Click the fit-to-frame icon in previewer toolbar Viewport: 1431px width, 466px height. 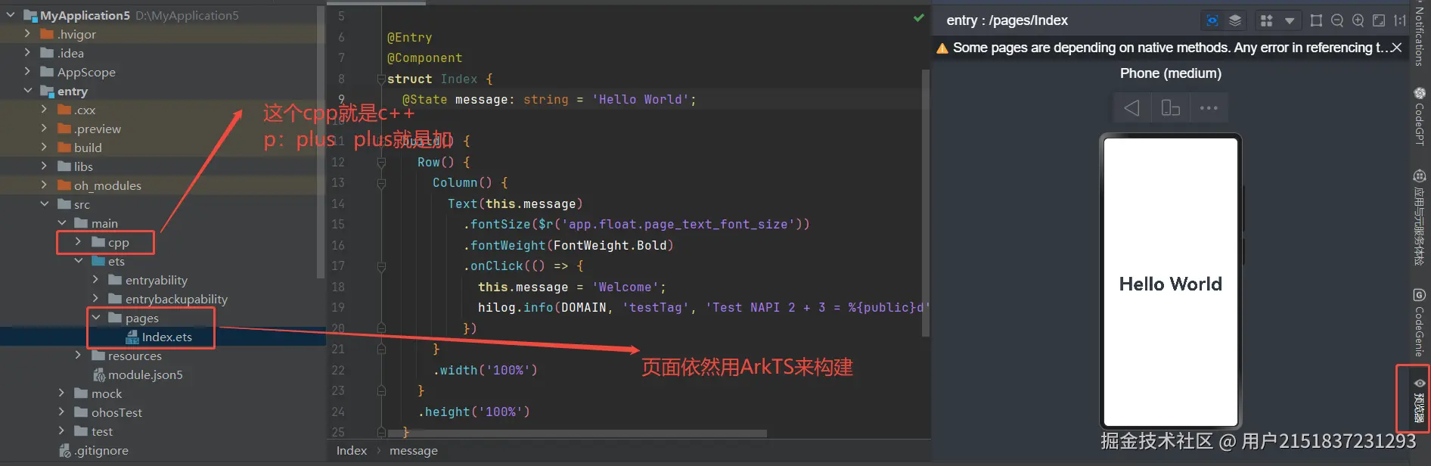(1316, 20)
